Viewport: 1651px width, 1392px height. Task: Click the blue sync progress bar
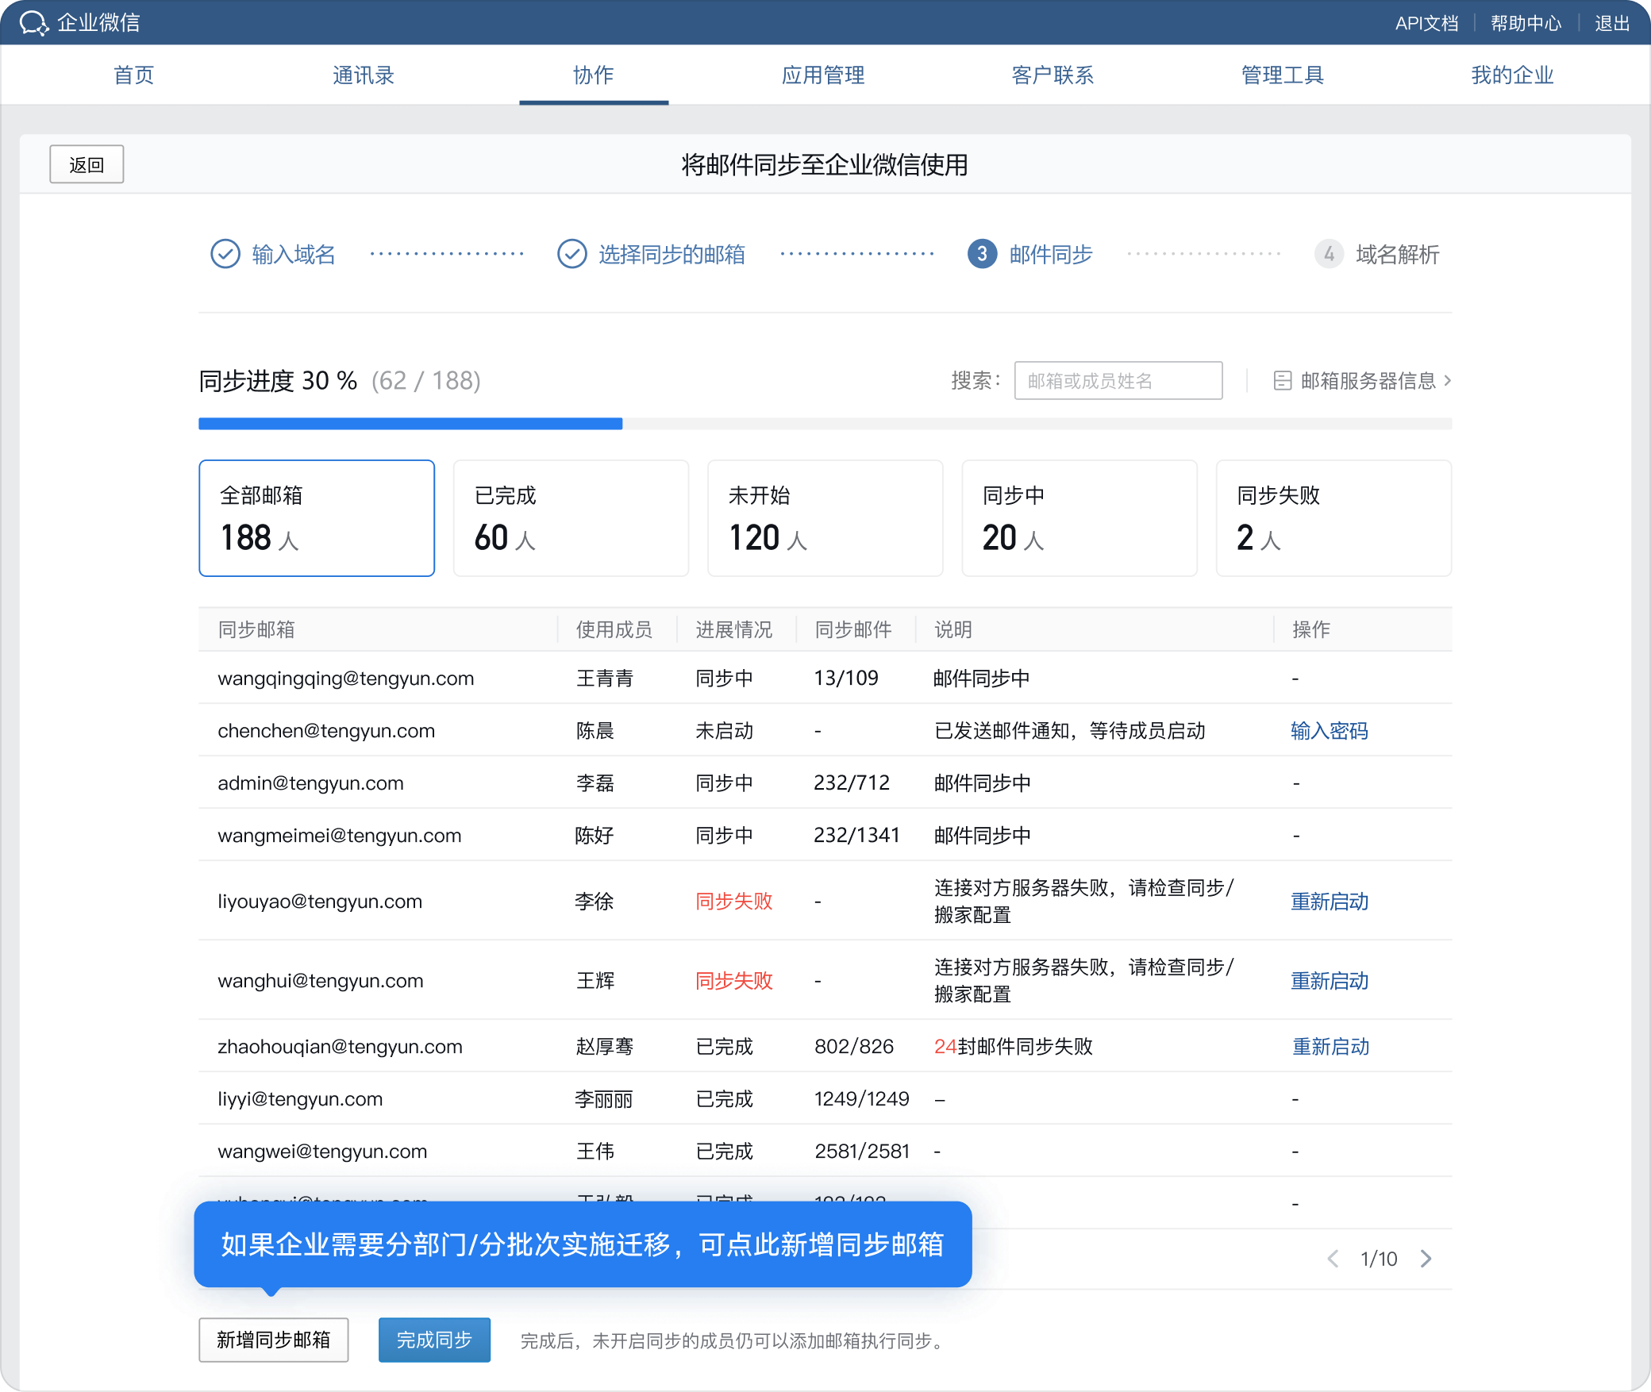tap(410, 424)
